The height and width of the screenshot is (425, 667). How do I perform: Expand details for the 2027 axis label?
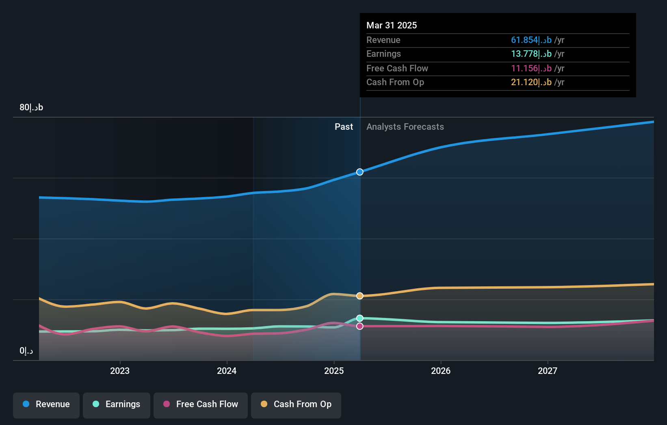point(547,370)
